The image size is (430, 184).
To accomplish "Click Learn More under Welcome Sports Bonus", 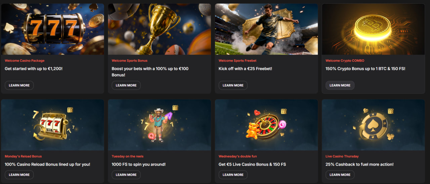I will [126, 85].
